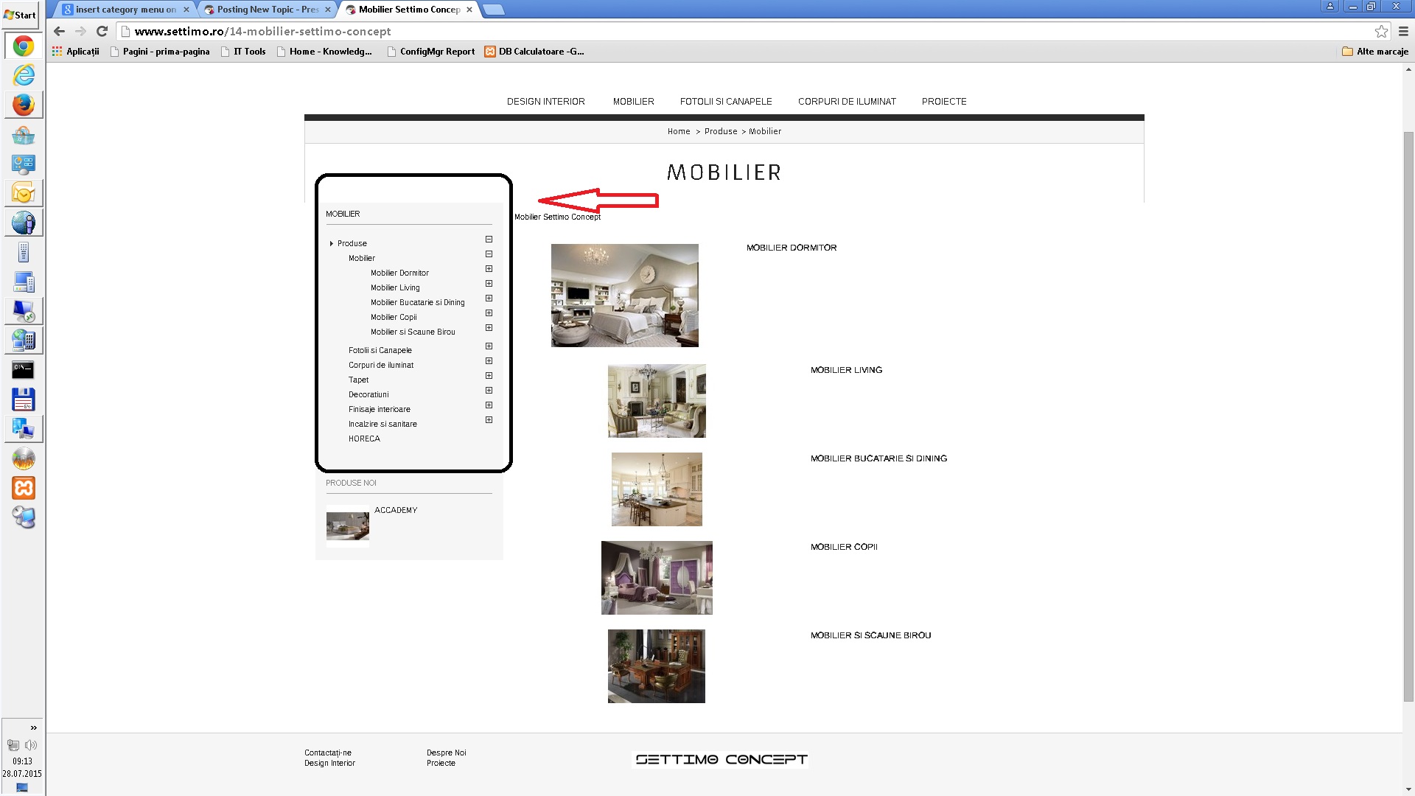Image resolution: width=1415 pixels, height=796 pixels.
Task: Open the Chrome hamburger menu icon
Action: coord(1403,31)
